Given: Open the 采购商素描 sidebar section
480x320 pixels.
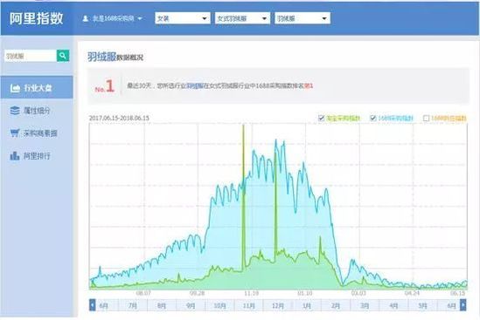Looking at the screenshot, I should (x=37, y=133).
